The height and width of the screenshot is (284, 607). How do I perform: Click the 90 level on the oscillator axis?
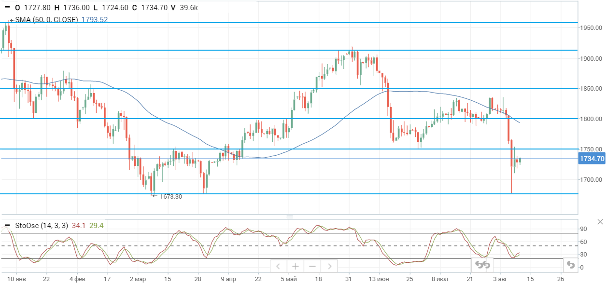point(583,229)
